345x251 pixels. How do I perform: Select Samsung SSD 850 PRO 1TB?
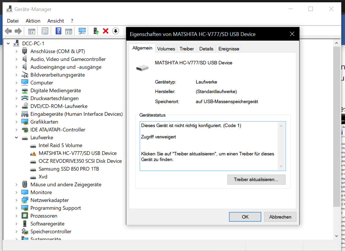[69, 169]
